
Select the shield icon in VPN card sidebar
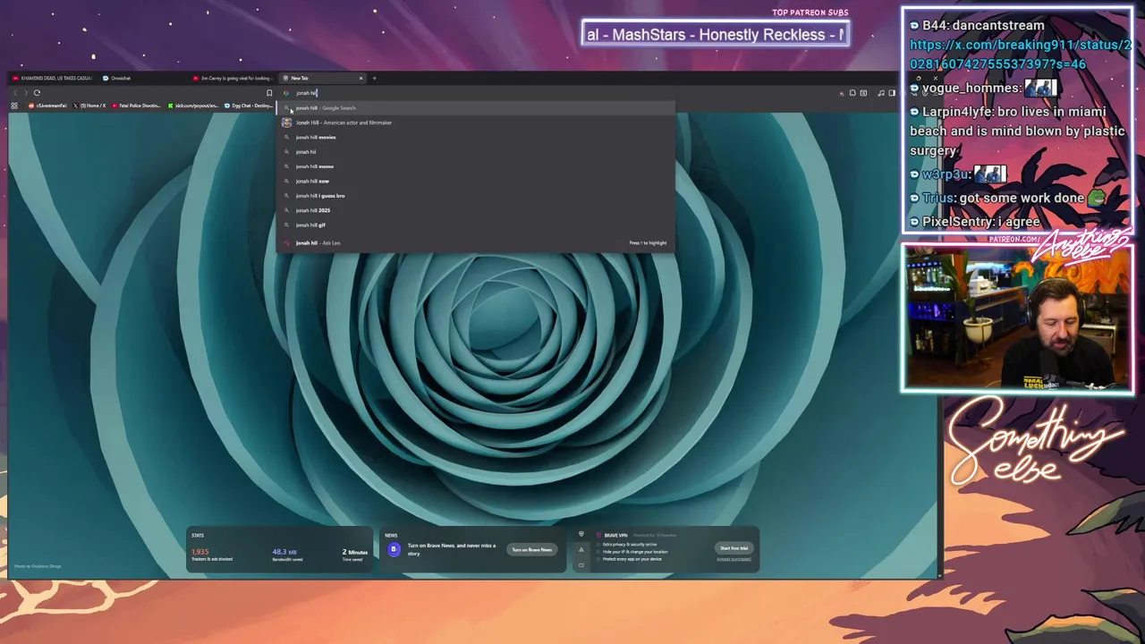tap(581, 535)
